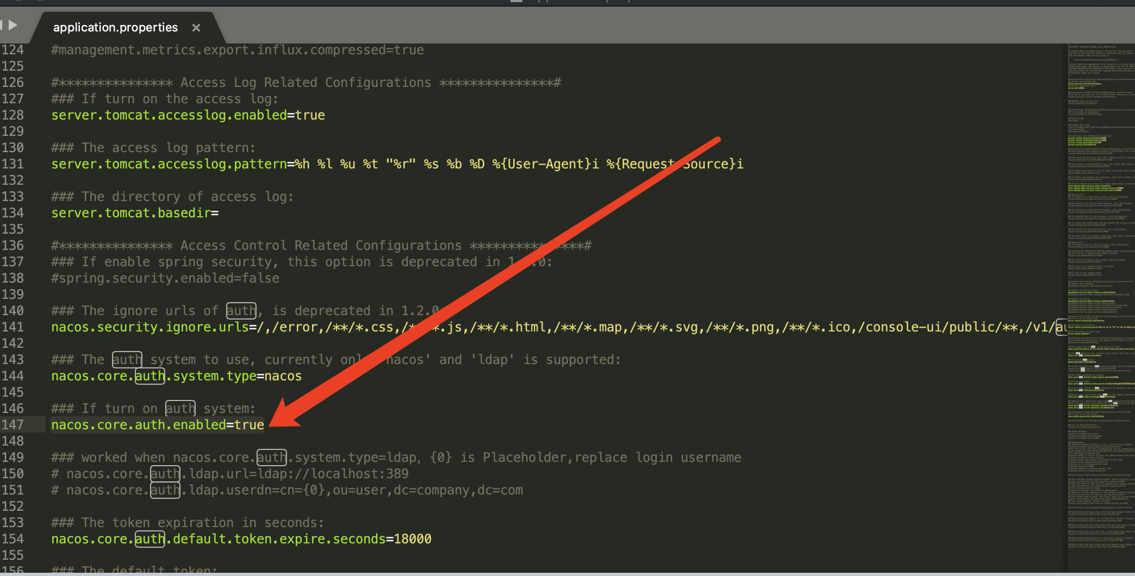The height and width of the screenshot is (576, 1135).
Task: Click the 'If turn on auth system' comment
Action: (x=153, y=409)
